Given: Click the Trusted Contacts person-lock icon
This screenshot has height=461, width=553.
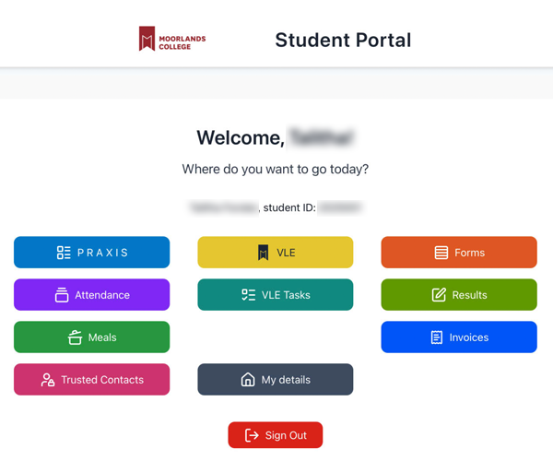Looking at the screenshot, I should point(48,380).
